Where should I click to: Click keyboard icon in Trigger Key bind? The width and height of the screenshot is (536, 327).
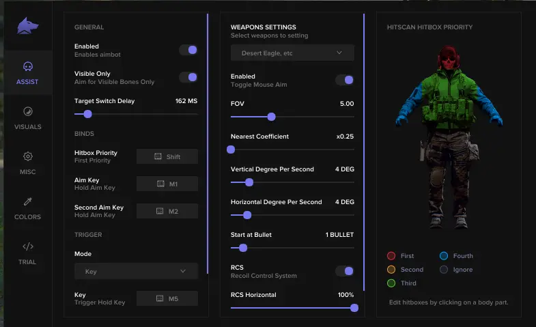point(160,298)
